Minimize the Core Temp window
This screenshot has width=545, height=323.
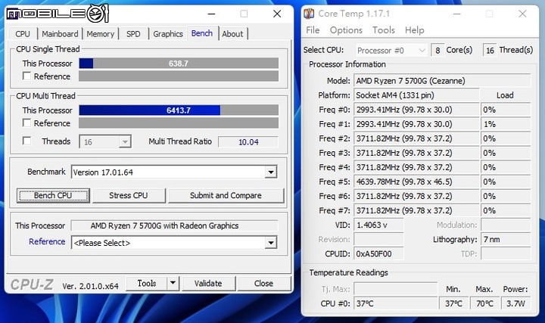pyautogui.click(x=457, y=14)
